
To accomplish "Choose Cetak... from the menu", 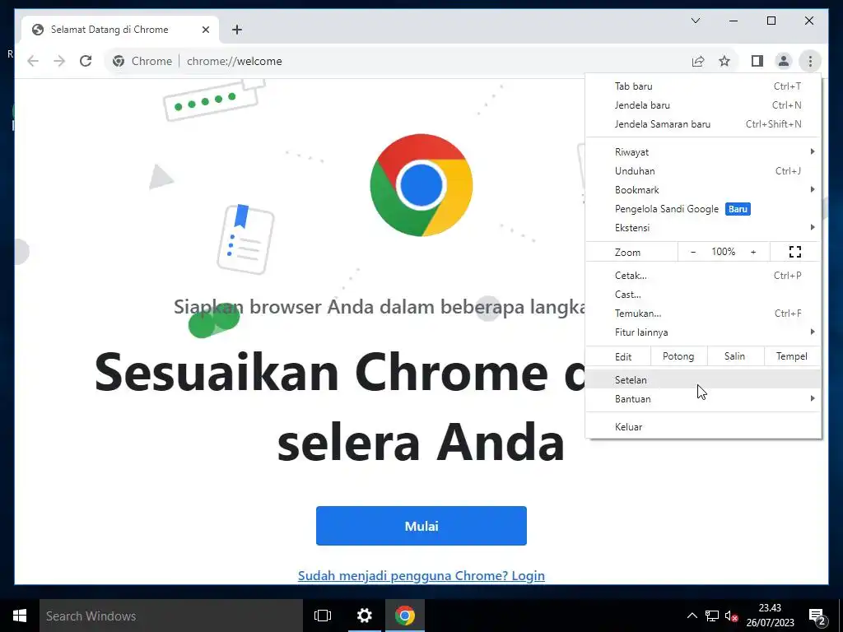I will 703,276.
